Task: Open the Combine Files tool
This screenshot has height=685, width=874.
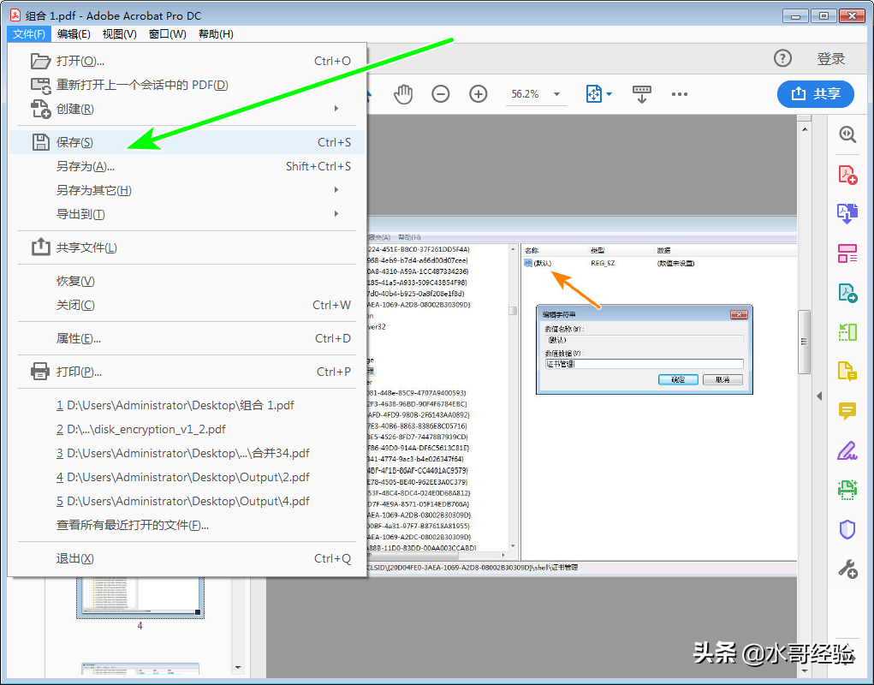Action: (x=847, y=213)
